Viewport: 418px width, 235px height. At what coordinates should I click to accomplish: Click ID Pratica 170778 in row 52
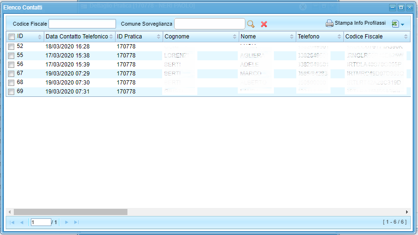[x=126, y=47]
